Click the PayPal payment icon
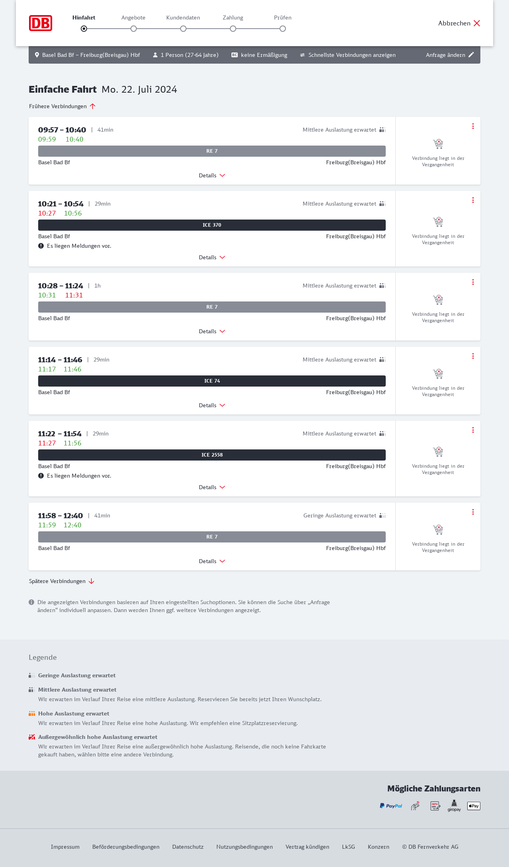509x867 pixels. (391, 806)
